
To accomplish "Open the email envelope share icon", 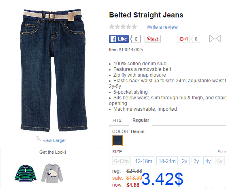I will coord(215,39).
